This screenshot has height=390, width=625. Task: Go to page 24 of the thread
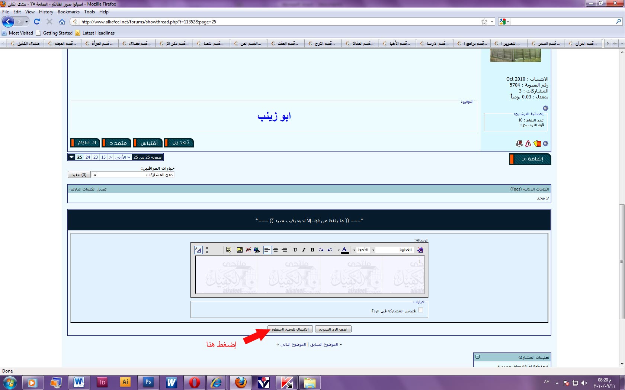(88, 157)
